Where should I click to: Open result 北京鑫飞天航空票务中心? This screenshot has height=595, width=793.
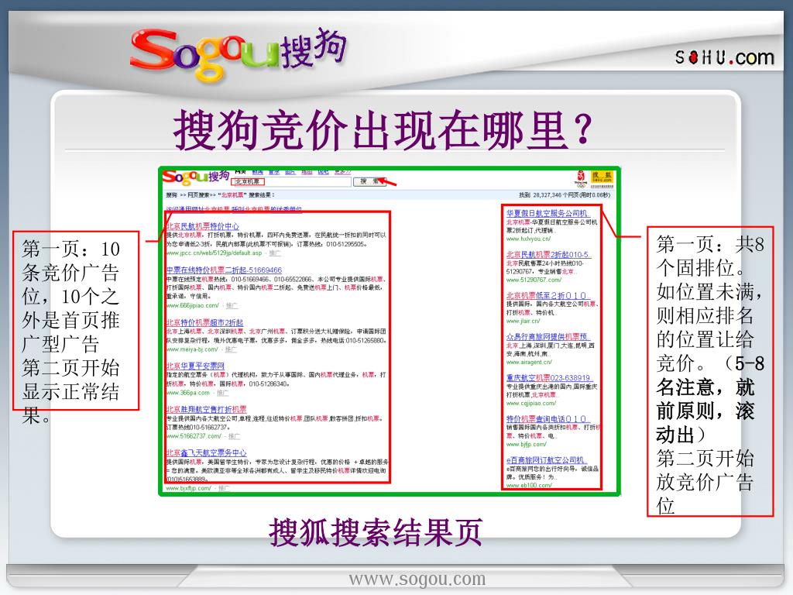click(x=206, y=452)
